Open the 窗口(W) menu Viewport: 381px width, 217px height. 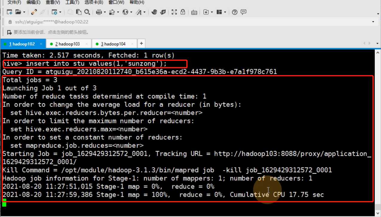pos(116,2)
